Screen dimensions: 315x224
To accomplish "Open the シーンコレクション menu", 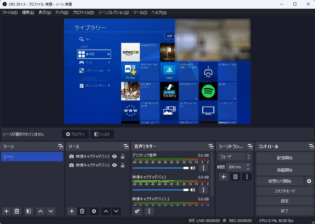I will pyautogui.click(x=114, y=13).
